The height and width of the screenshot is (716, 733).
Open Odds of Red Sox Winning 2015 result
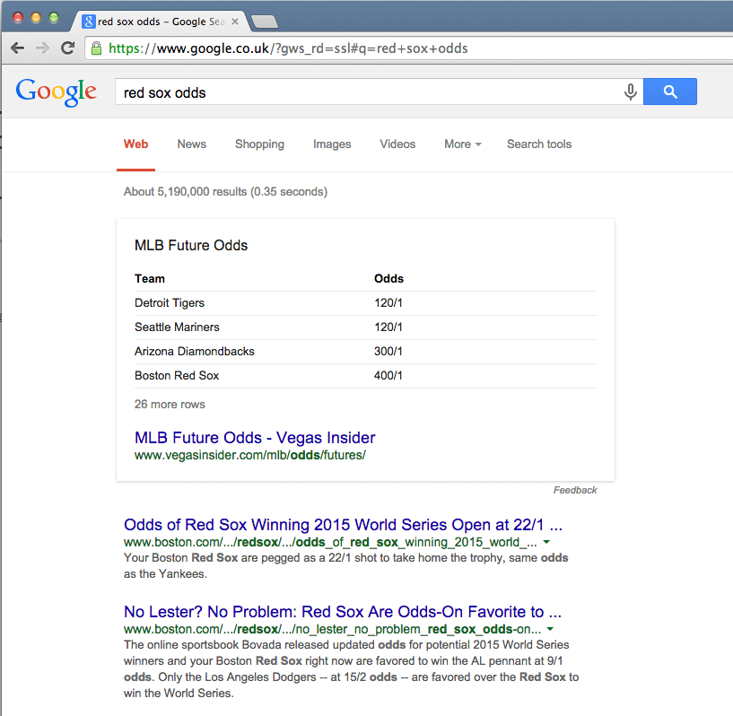tap(343, 525)
